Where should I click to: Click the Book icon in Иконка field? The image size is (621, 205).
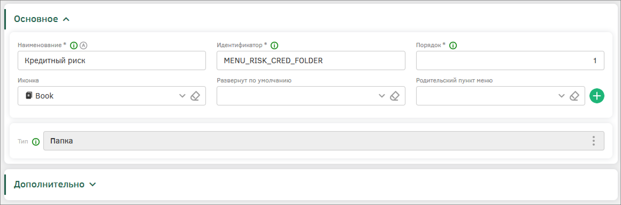pyautogui.click(x=29, y=96)
